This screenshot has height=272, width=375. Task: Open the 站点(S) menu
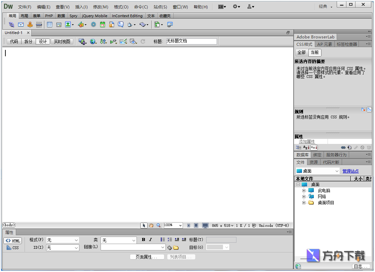[x=160, y=7]
